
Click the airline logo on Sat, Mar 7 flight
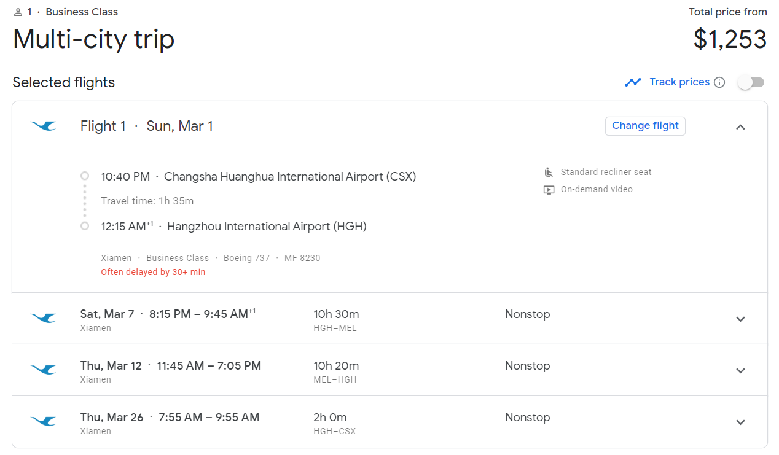(x=44, y=318)
